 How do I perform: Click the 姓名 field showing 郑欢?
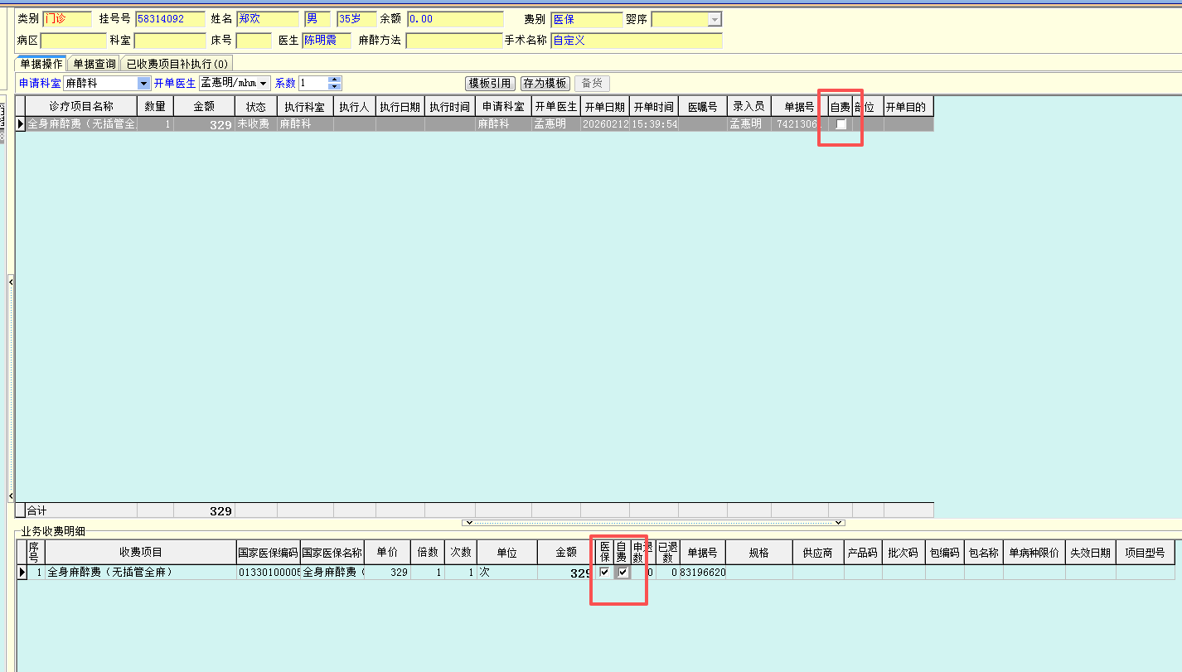268,19
